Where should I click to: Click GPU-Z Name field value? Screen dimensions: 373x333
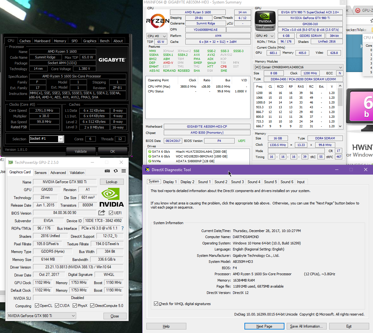(x=65, y=182)
